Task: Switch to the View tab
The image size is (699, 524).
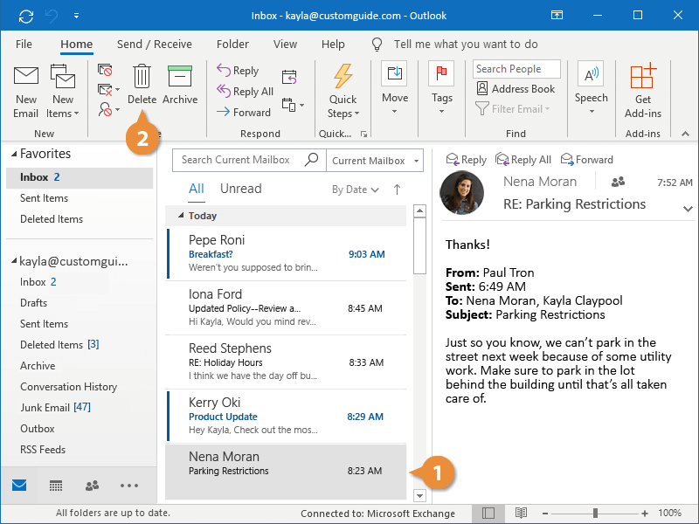Action: click(x=285, y=45)
